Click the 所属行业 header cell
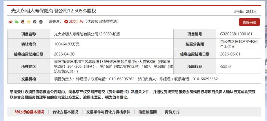Image resolution: width=267 pixels, height=121 pixels. pyautogui.click(x=195, y=66)
